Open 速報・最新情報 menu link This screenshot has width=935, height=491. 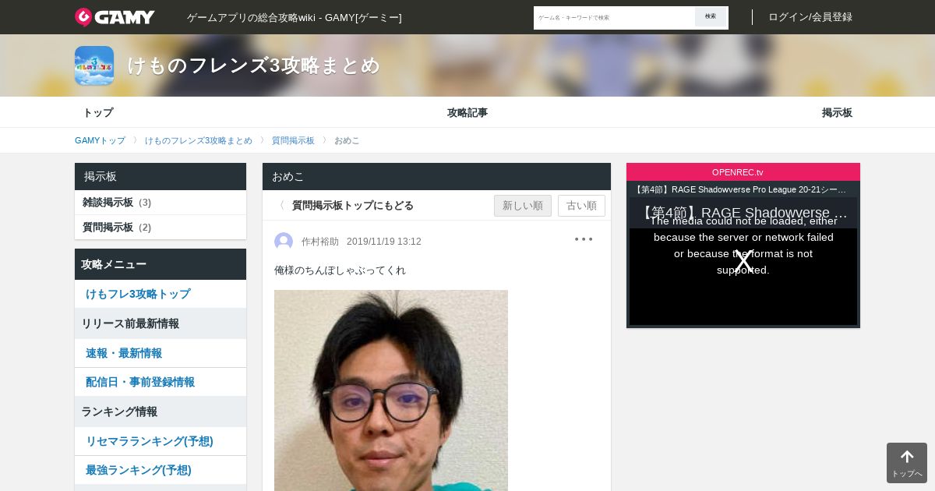(x=161, y=353)
